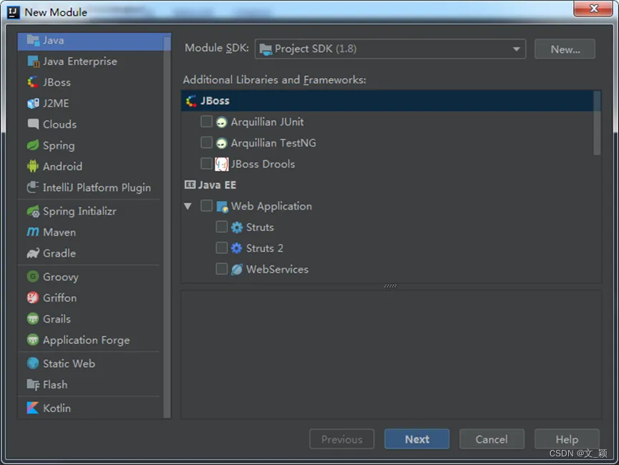
Task: Click the IntelliJ icon in title bar
Action: click(x=13, y=12)
